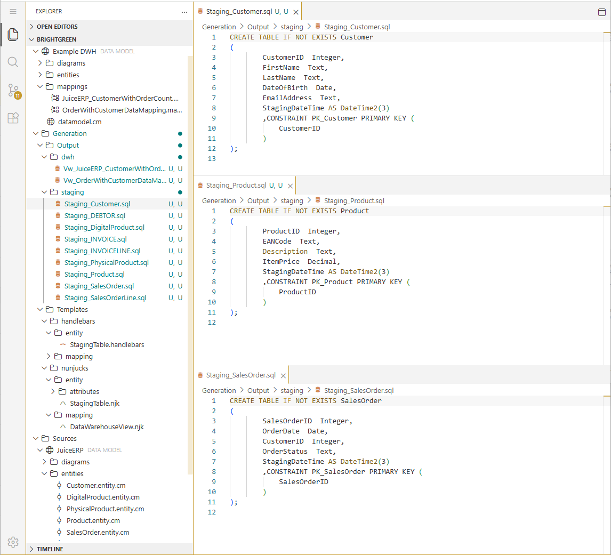This screenshot has height=555, width=611.
Task: Click the StagingTable.handlebars file icon
Action: 63,344
